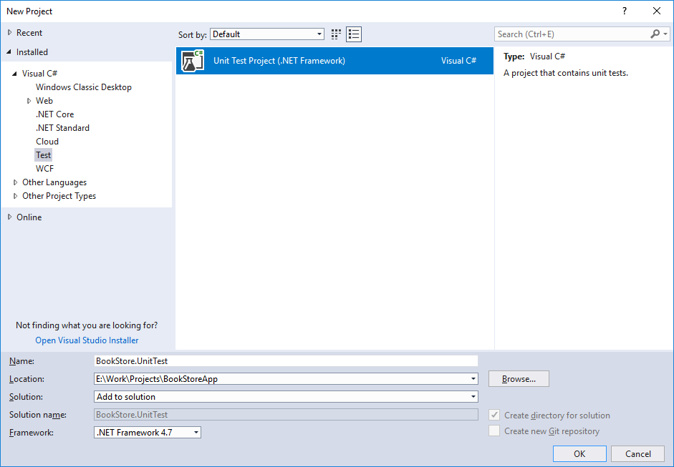Select Windows Classic Desktop category

(x=84, y=87)
